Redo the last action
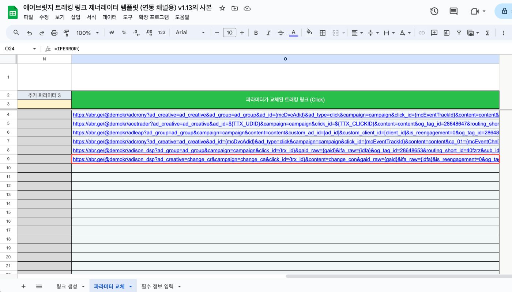Screen dimensions: 512x292 coord(42,33)
